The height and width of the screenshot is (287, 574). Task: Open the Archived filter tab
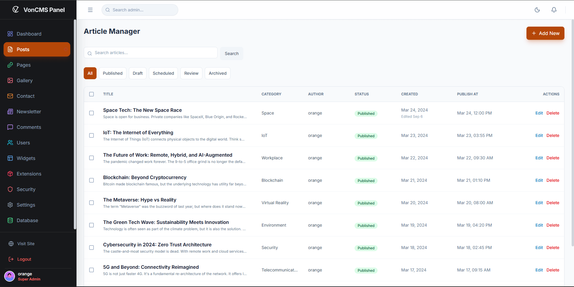(x=218, y=73)
